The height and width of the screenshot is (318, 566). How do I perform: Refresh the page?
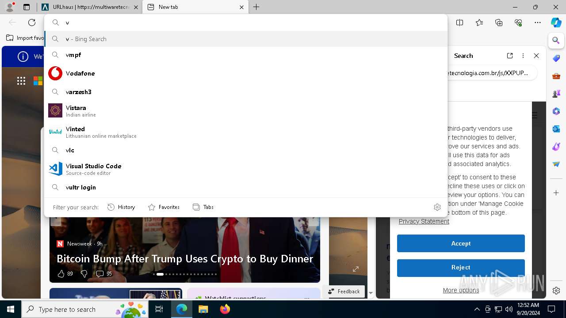point(32,23)
